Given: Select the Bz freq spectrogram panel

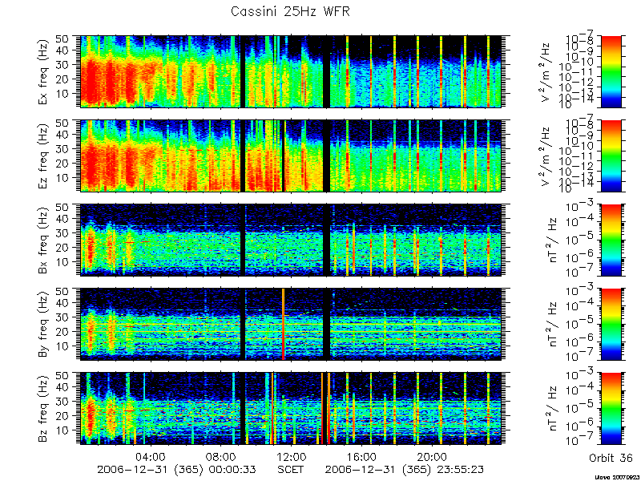Looking at the screenshot, I should 291,409.
